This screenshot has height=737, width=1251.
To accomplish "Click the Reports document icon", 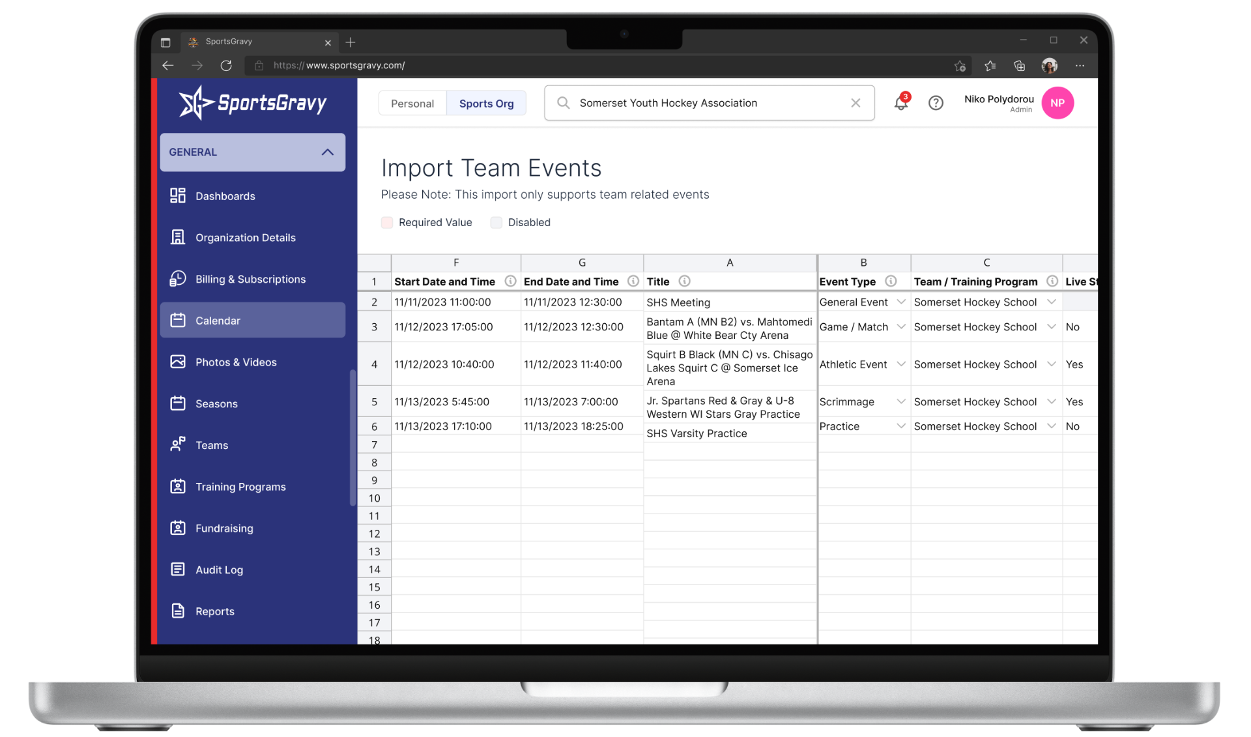I will click(177, 611).
